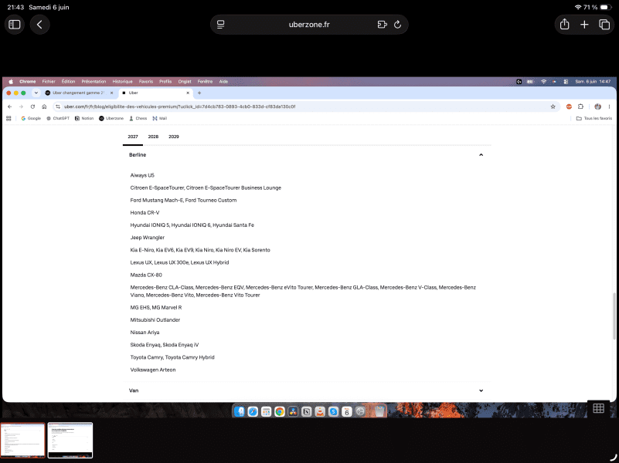Open Chrome three-dot menu
Image resolution: width=619 pixels, height=463 pixels.
pos(609,106)
